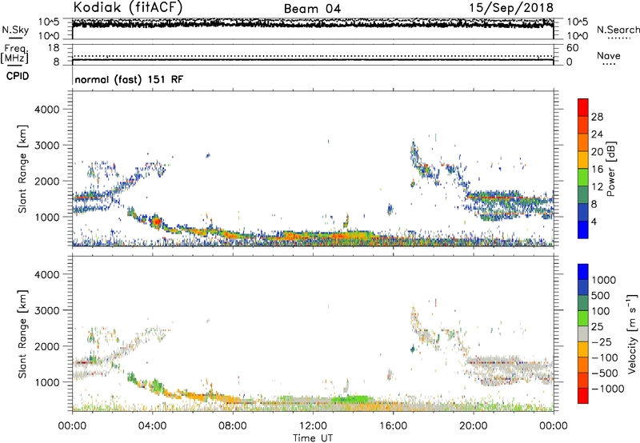Image resolution: width=640 pixels, height=443 pixels.
Task: Click the '20:00' time tick label
Action: click(x=473, y=426)
